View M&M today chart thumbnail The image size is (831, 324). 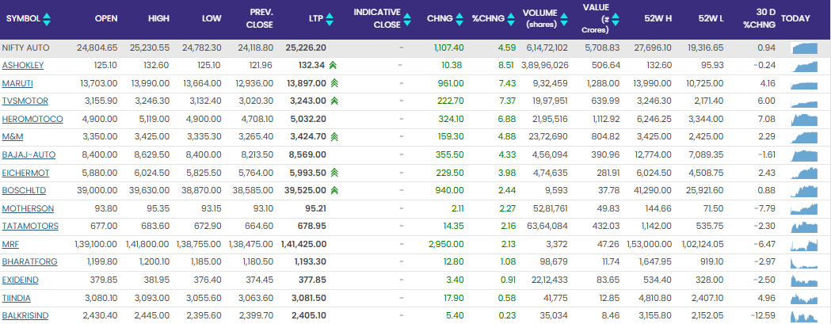[x=805, y=137]
